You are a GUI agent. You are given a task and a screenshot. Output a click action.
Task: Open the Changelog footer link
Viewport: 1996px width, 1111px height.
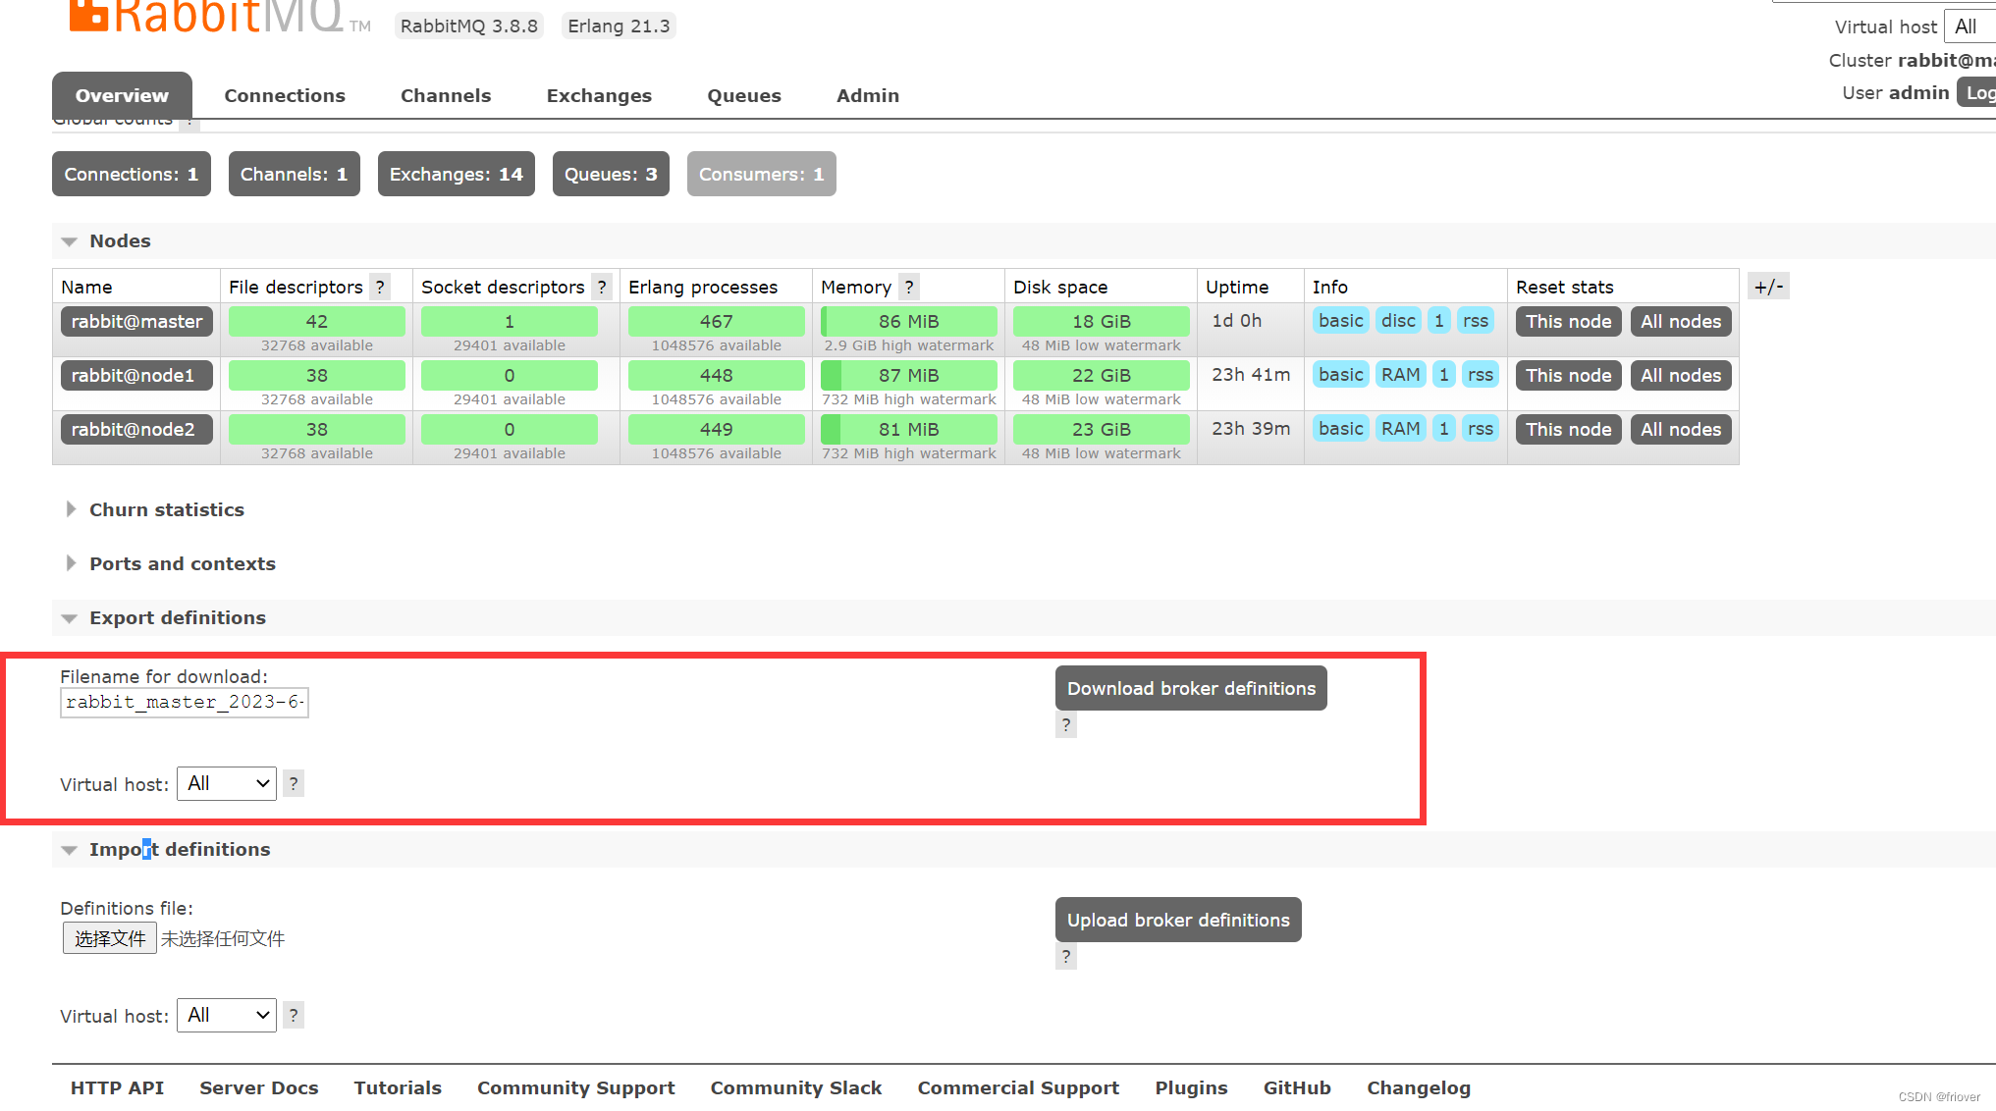1419,1087
